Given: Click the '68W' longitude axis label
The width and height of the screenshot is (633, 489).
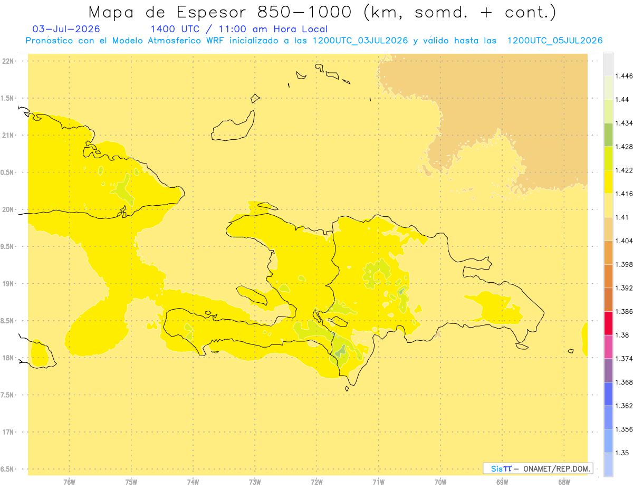Looking at the screenshot, I should coord(564,482).
